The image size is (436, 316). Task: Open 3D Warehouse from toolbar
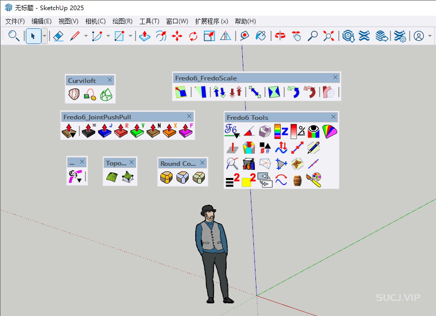pos(348,36)
